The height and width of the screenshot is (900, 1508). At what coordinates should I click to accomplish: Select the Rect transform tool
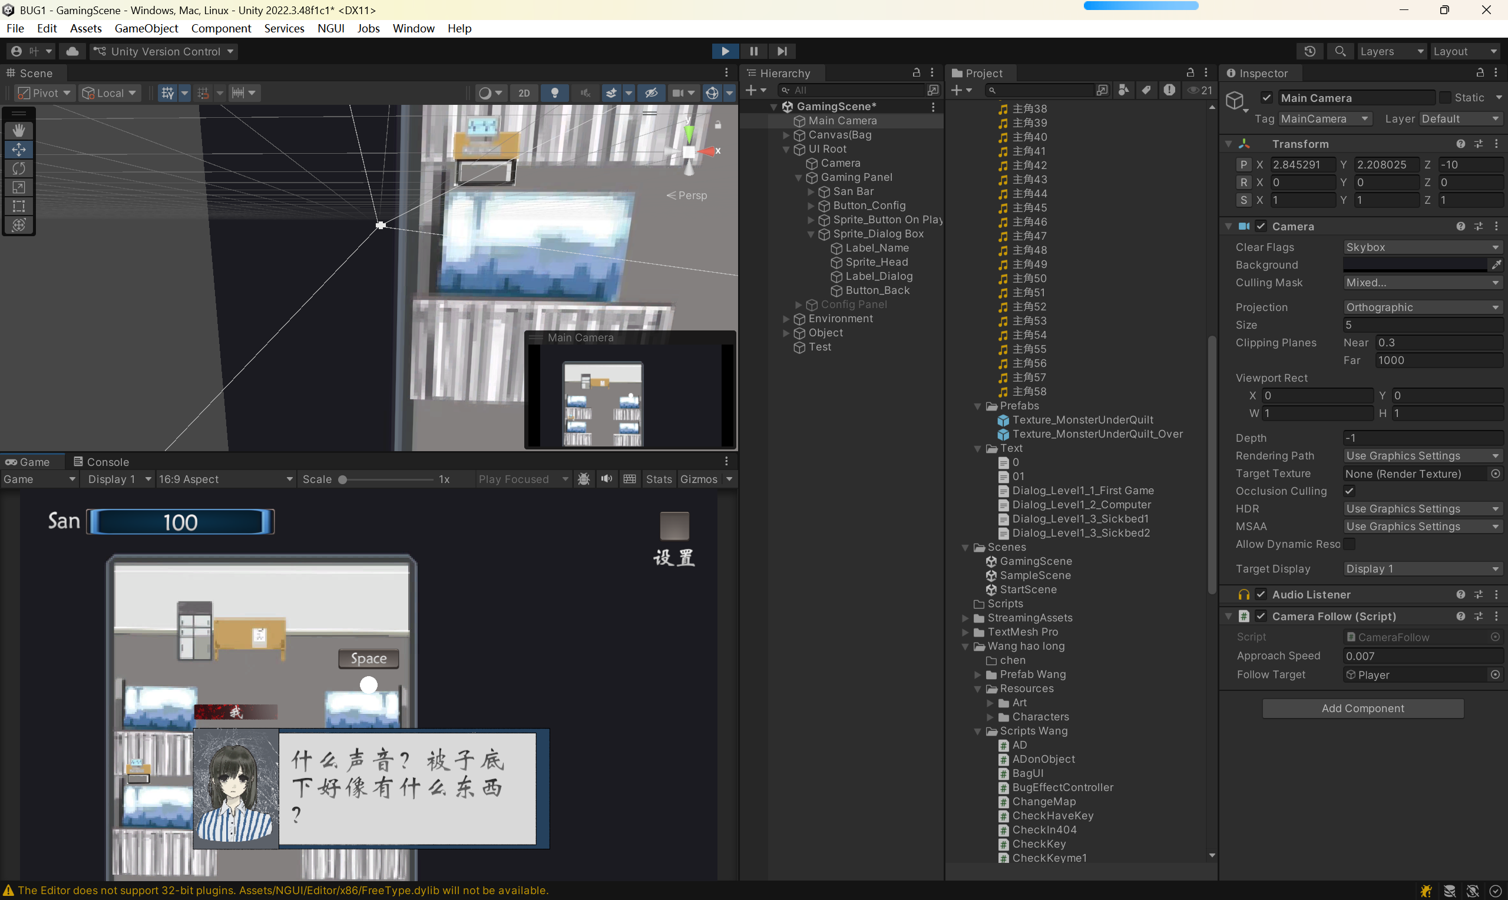click(19, 206)
